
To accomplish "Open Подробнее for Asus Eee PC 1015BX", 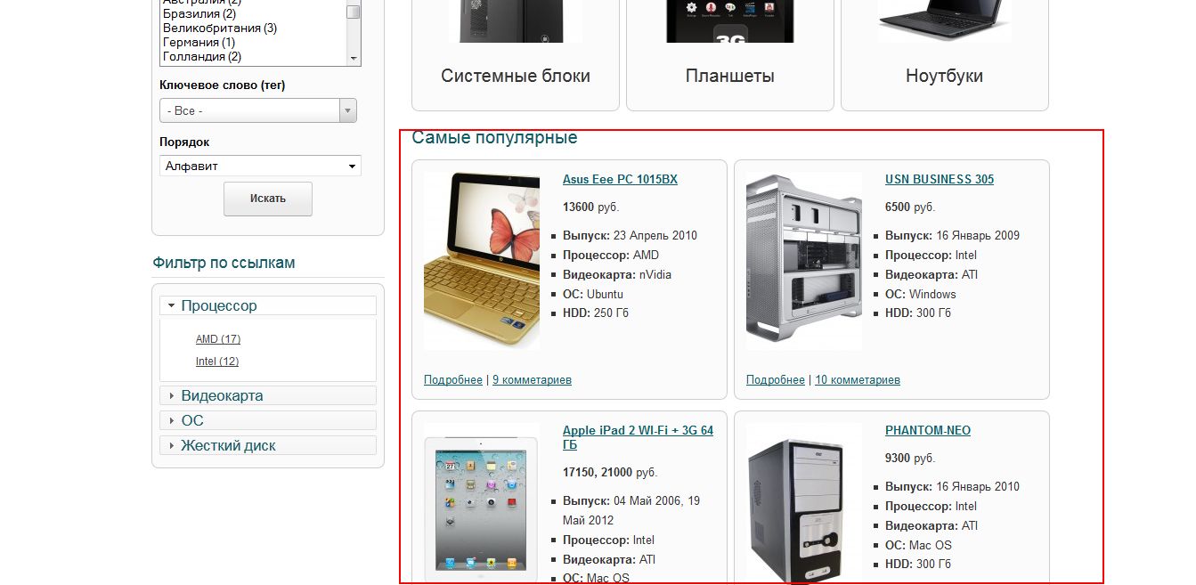I will [x=453, y=379].
